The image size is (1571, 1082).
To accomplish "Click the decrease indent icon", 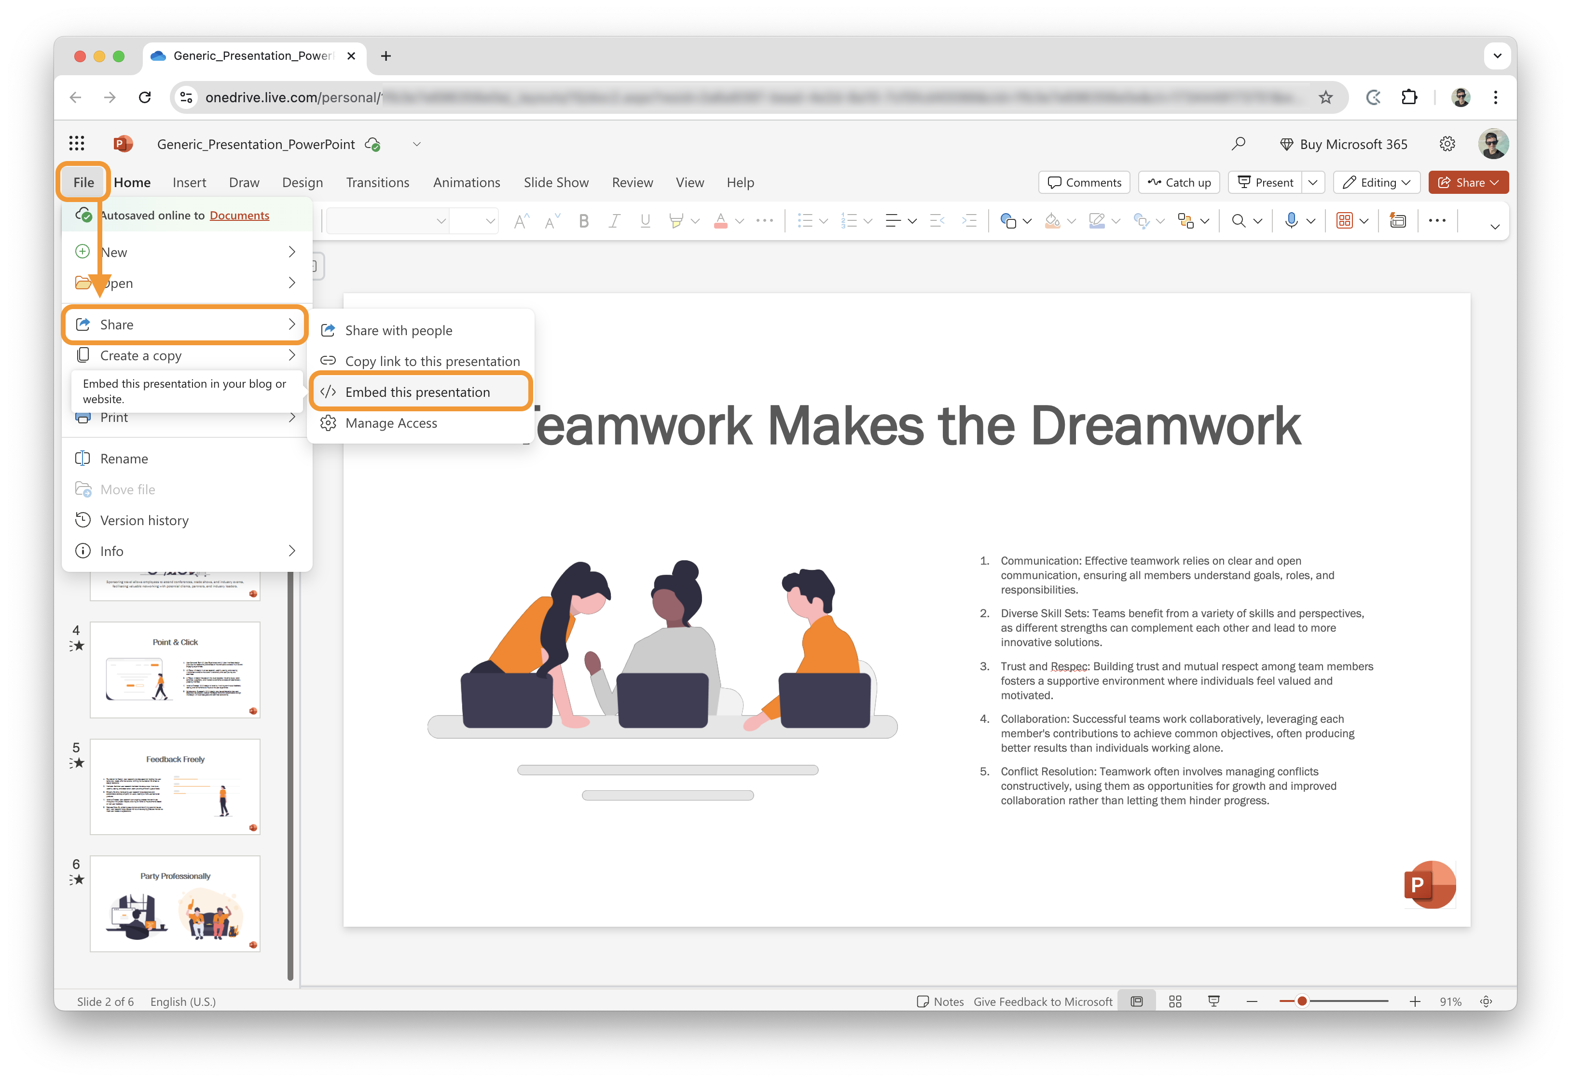I will tap(937, 221).
